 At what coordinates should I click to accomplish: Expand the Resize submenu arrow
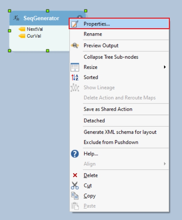pos(165,67)
